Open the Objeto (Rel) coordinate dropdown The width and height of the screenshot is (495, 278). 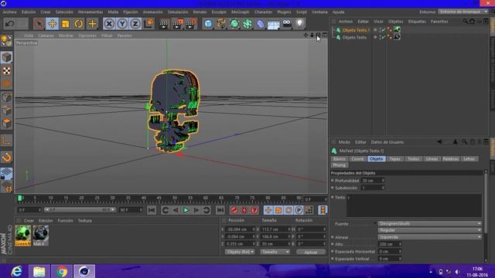(240, 252)
